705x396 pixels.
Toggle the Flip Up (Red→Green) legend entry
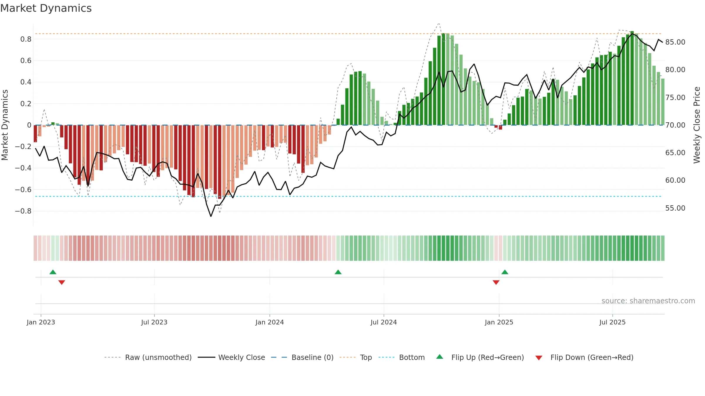coord(480,357)
